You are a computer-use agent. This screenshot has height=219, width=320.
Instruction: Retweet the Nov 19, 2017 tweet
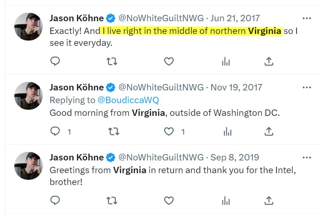(x=114, y=132)
